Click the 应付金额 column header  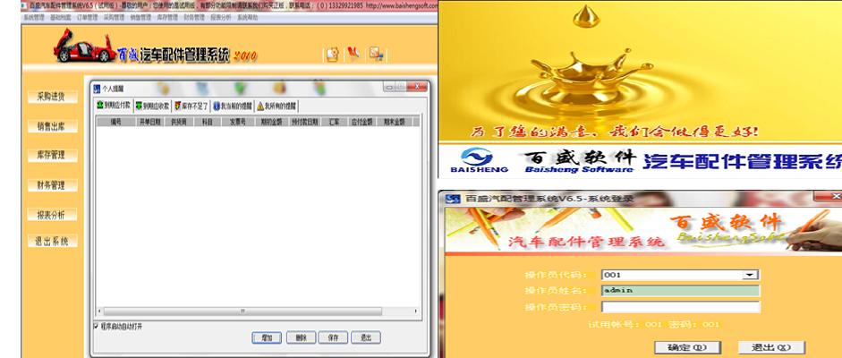361,122
